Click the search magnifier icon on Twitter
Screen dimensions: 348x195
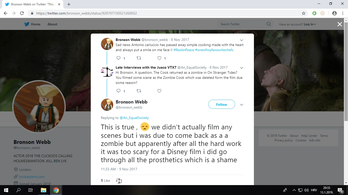pos(268,24)
